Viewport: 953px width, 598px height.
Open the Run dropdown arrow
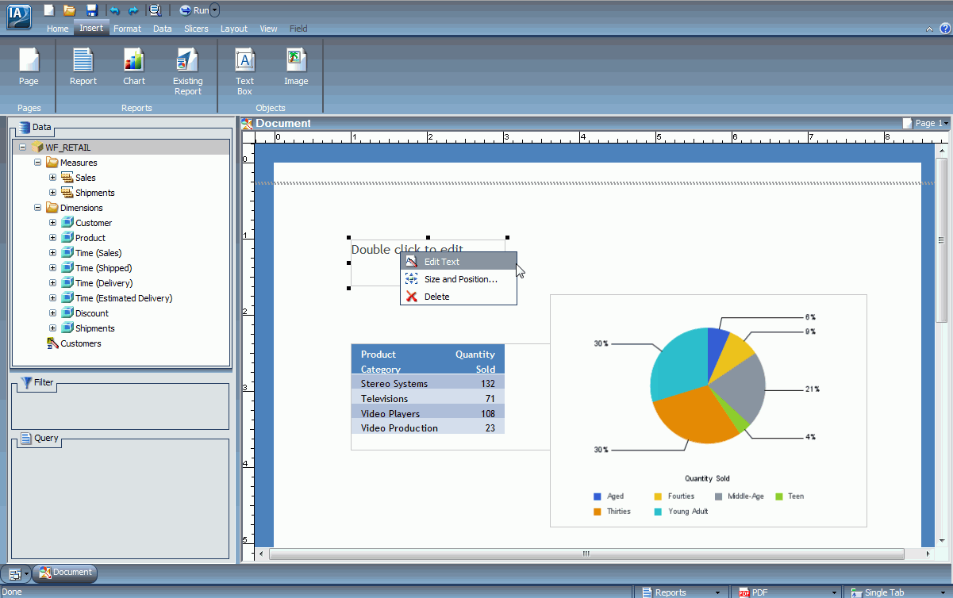pyautogui.click(x=215, y=10)
